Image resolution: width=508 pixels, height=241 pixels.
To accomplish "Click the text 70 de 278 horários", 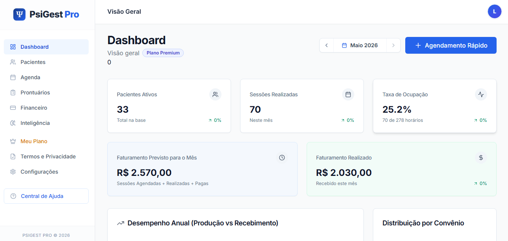I will (x=403, y=120).
